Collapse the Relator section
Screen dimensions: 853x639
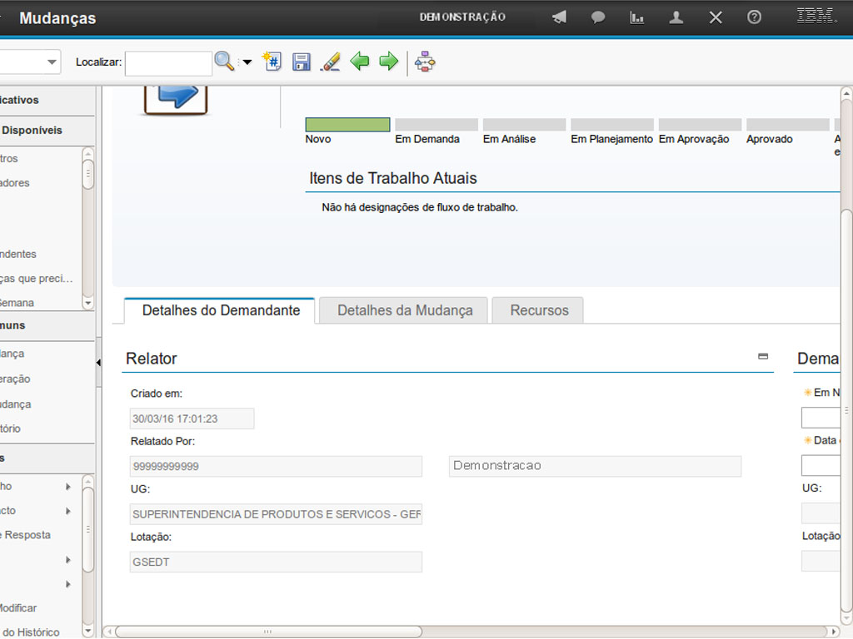pos(762,356)
